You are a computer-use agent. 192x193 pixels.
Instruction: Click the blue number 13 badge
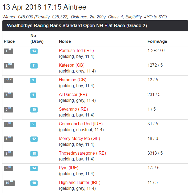[x=34, y=51]
